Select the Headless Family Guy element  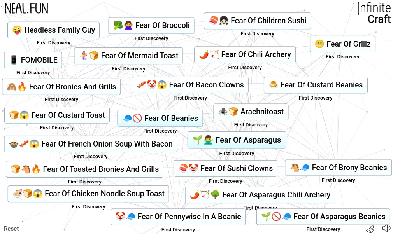coord(53,30)
